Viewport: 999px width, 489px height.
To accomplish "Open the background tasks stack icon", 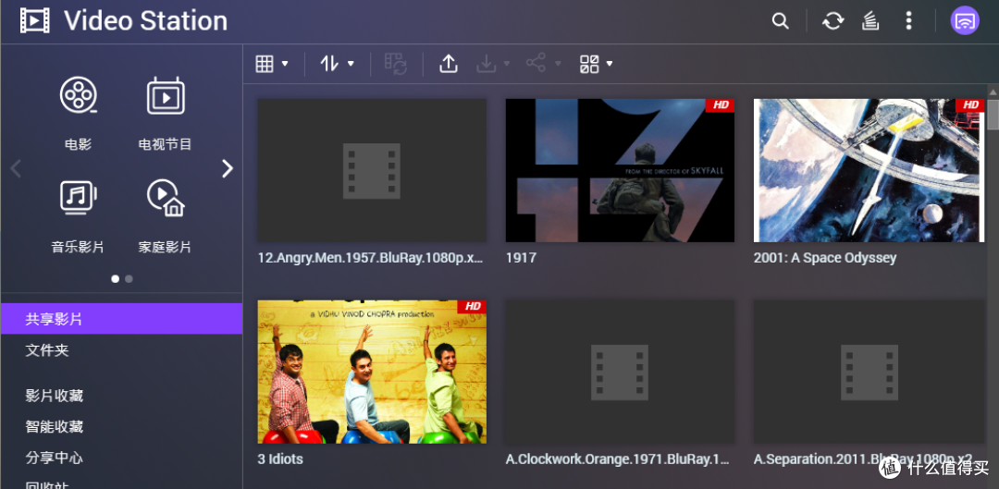I will point(870,20).
